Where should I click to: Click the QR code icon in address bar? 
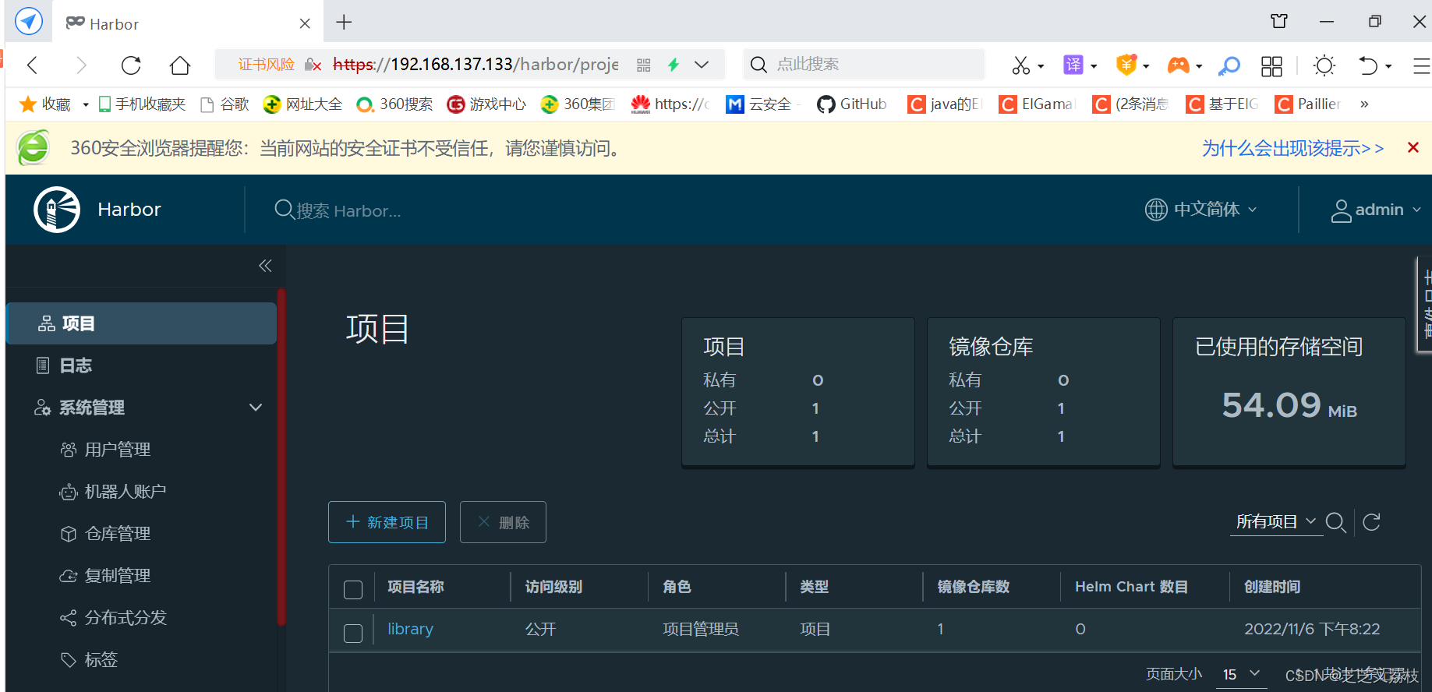click(x=643, y=65)
